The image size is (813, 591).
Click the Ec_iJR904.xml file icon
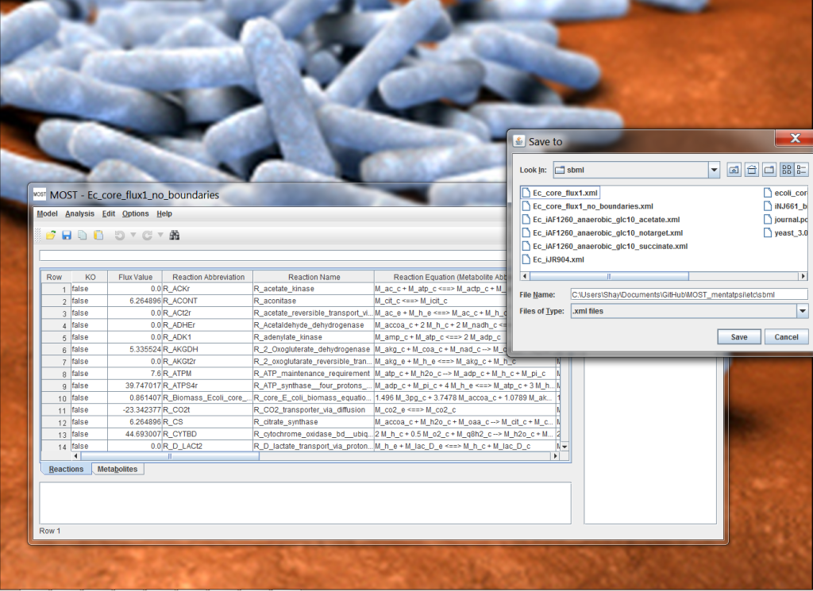coord(526,259)
